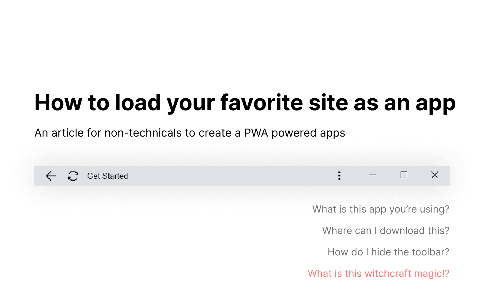Viewport: 490px width, 294px height.
Task: Open the red 'What is this witchcraft magic!?' link
Action: click(379, 273)
